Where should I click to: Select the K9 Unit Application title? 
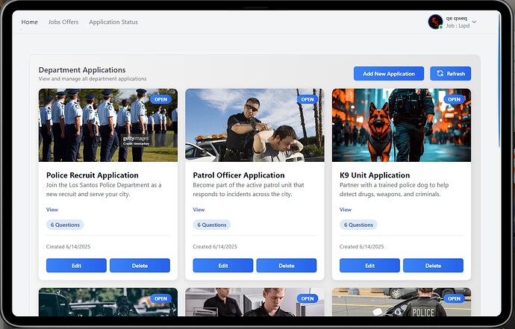(x=375, y=175)
